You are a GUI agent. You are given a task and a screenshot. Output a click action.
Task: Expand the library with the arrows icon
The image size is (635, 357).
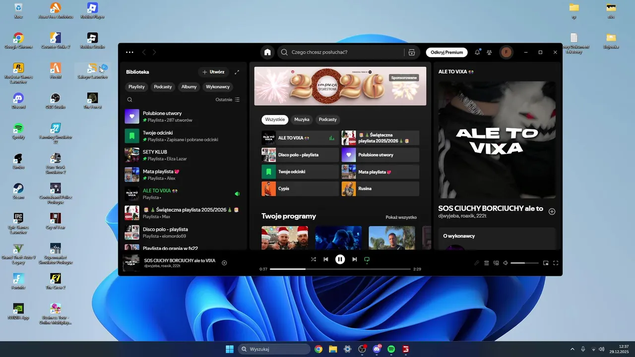click(237, 72)
